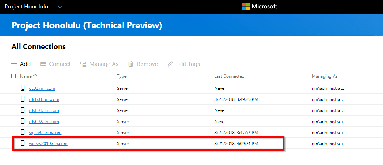383x165 pixels.
Task: Click the Microsoft logo
Action: coord(260,6)
